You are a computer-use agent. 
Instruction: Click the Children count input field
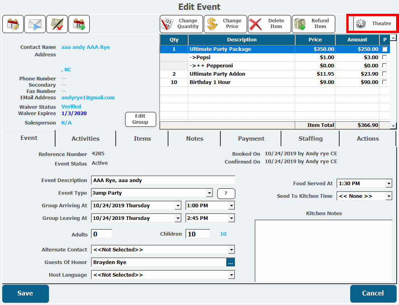click(x=198, y=234)
